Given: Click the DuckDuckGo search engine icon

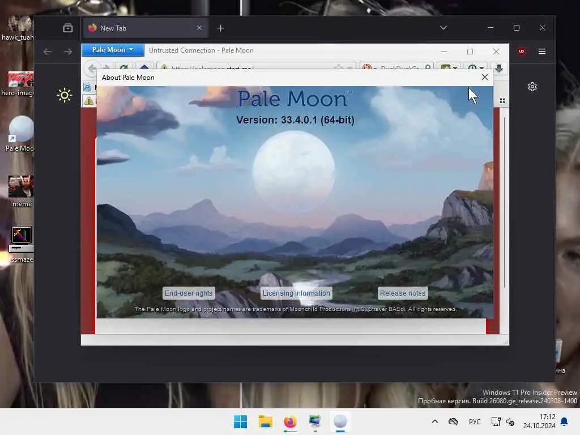Looking at the screenshot, I should coord(367,67).
